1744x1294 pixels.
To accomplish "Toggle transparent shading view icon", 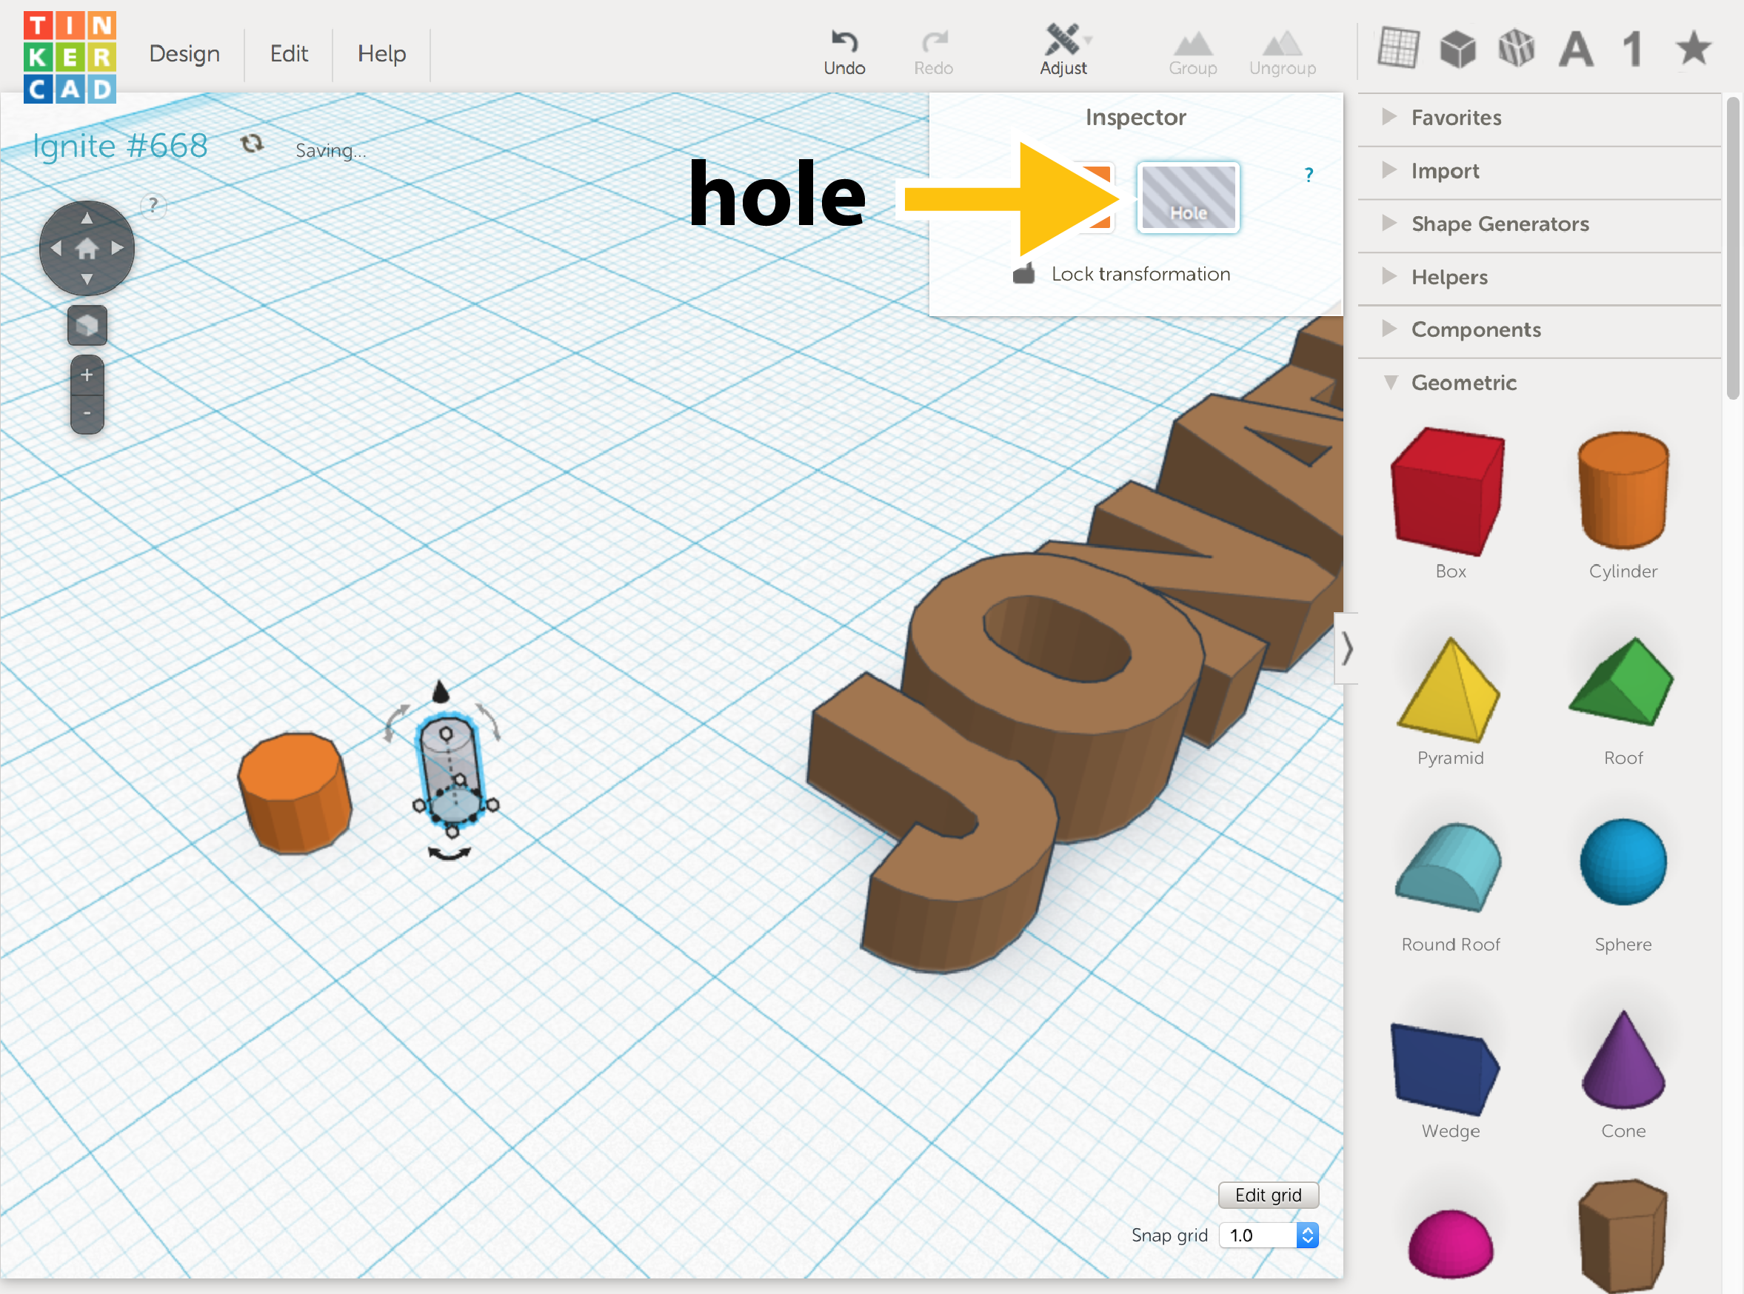I will coord(1517,47).
